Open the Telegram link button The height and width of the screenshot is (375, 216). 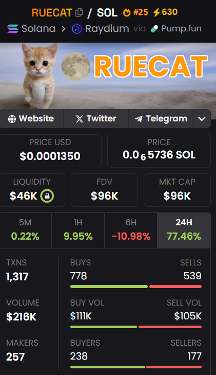[161, 119]
